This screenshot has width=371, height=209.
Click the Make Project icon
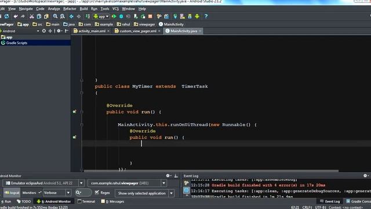coord(88,16)
